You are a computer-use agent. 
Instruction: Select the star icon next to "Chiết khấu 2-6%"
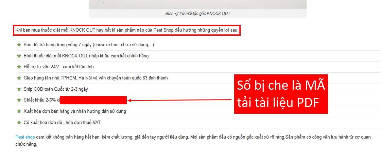19,100
